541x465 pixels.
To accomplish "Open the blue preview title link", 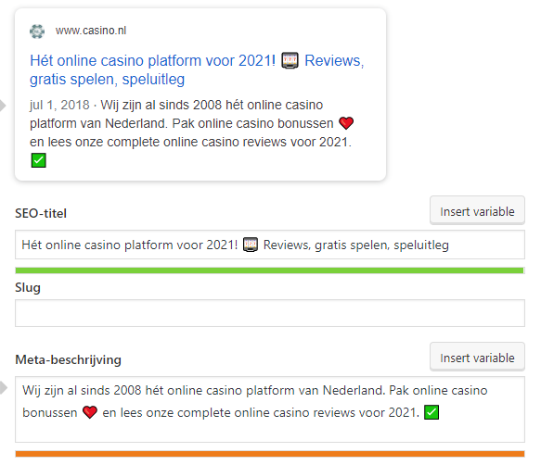I will (197, 69).
